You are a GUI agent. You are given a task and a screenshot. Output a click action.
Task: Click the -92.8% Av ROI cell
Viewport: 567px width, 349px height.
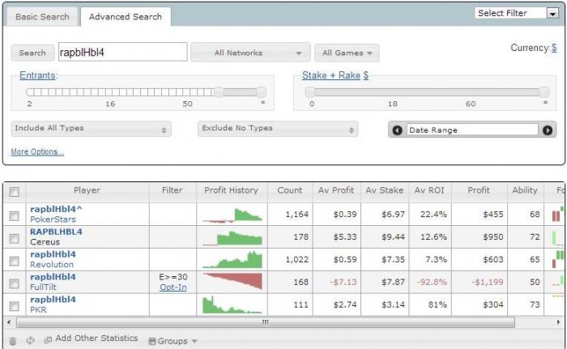click(432, 282)
